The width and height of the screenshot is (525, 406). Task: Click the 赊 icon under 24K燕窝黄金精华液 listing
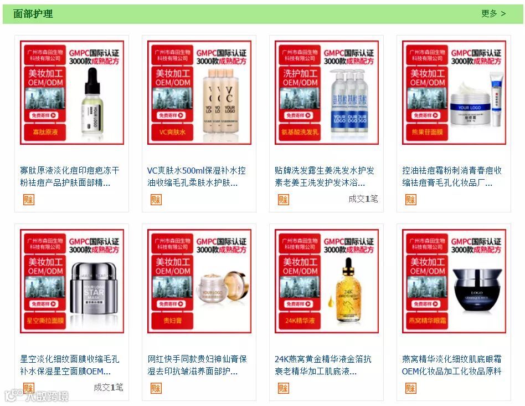283,388
